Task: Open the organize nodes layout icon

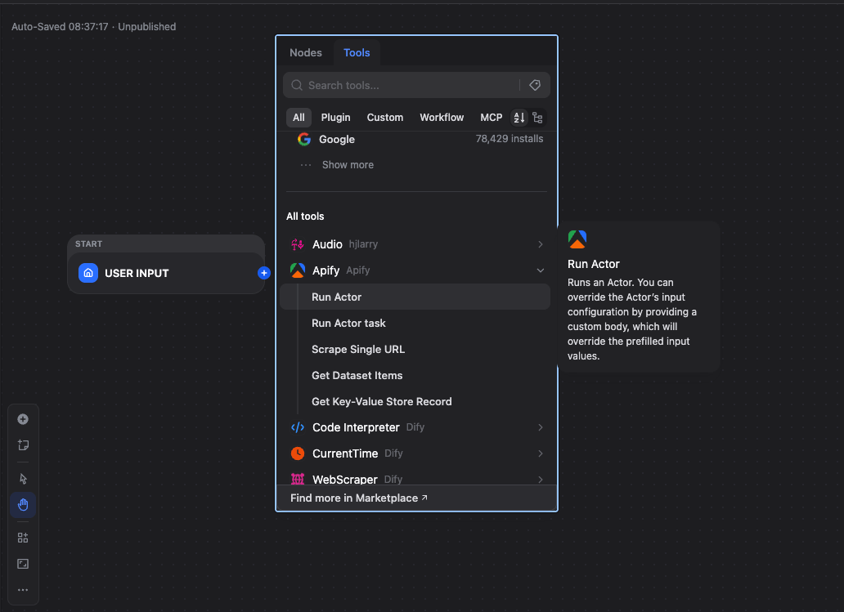Action: click(x=23, y=538)
